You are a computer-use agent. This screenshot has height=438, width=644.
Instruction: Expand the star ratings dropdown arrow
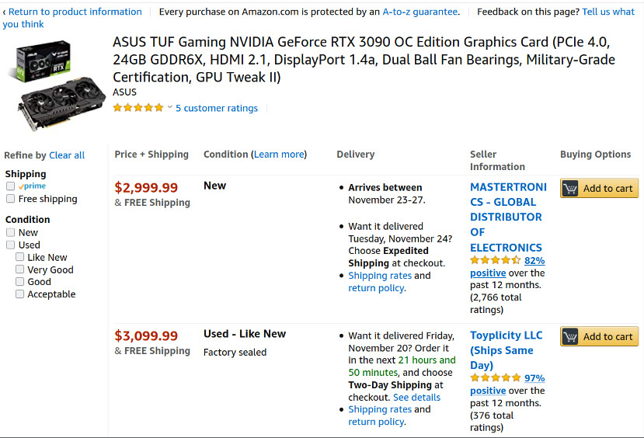pos(169,108)
